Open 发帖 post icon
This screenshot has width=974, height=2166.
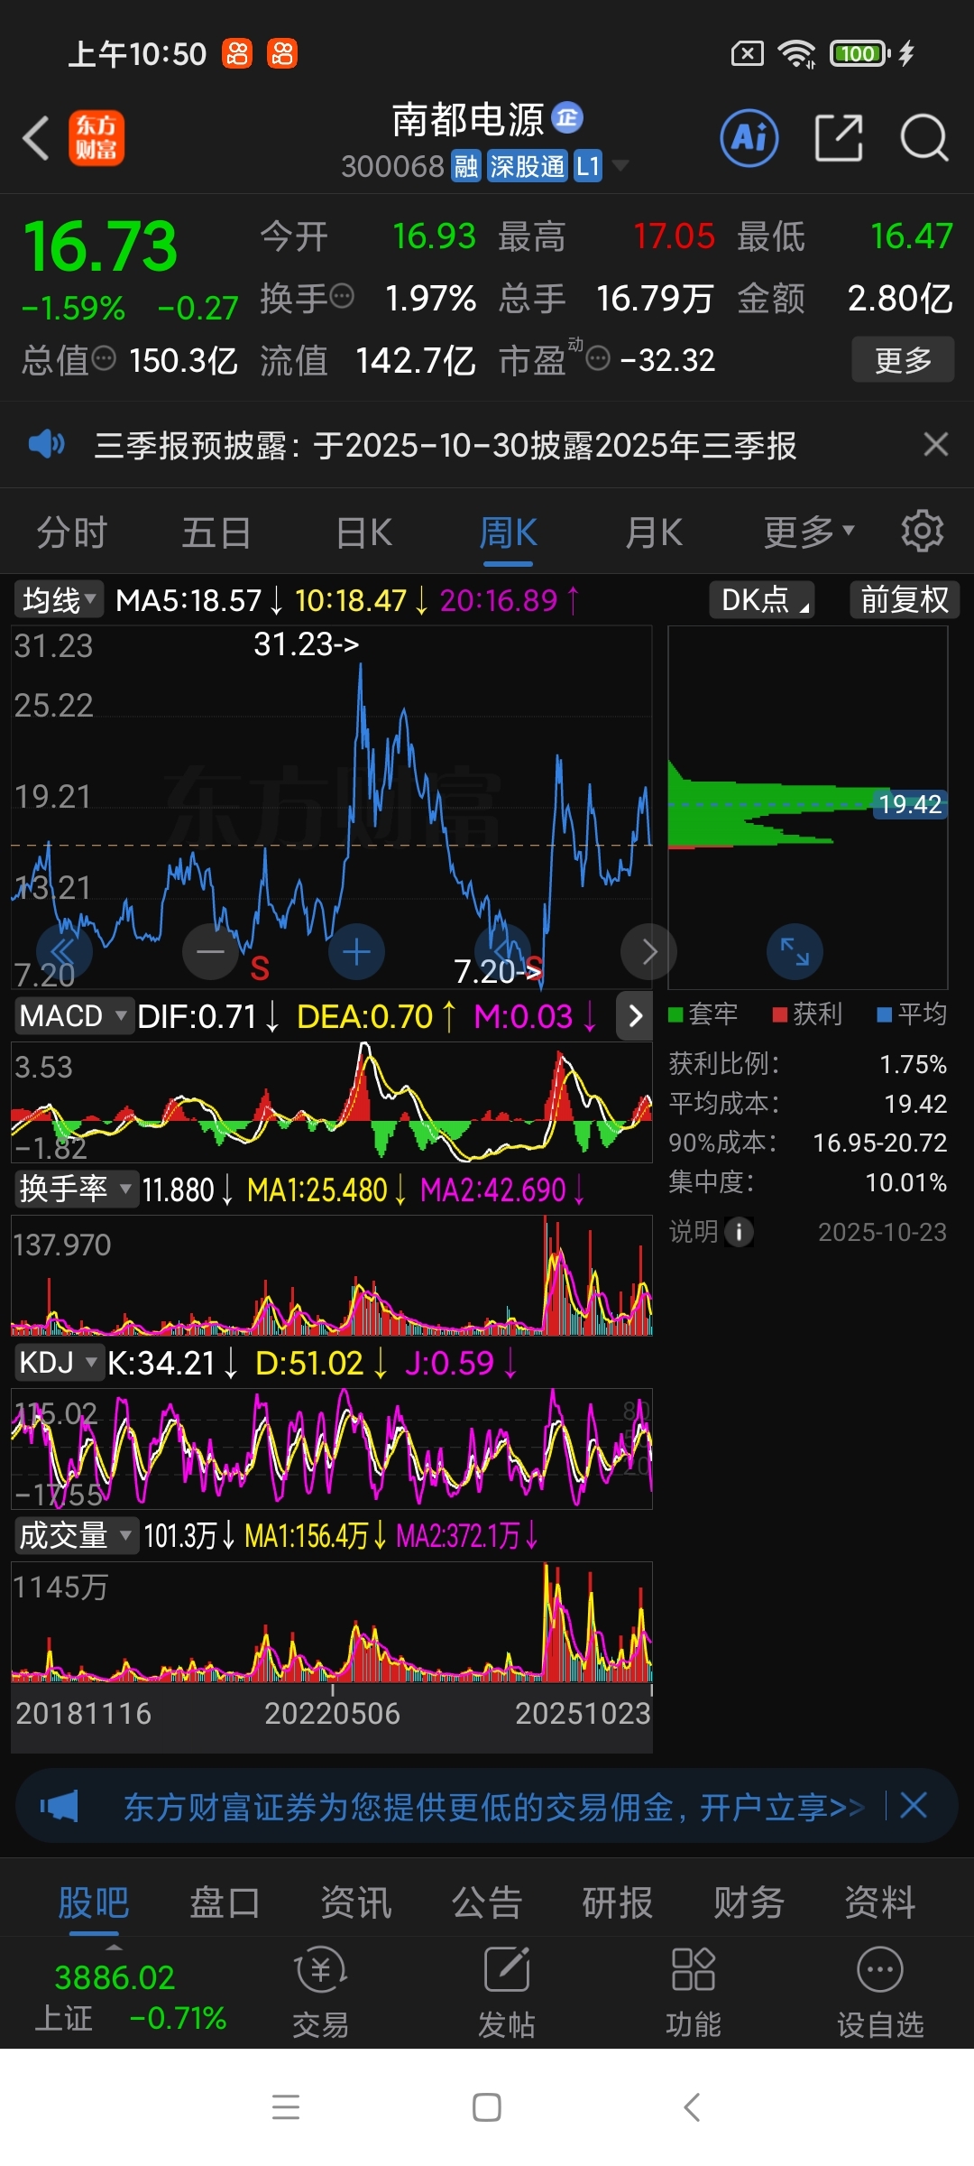pos(507,1992)
